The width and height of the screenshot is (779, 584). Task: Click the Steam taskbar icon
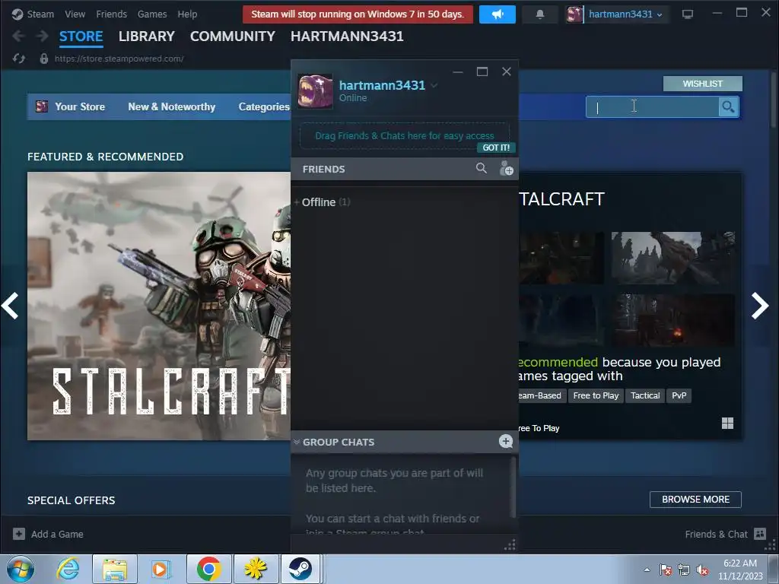tap(300, 569)
